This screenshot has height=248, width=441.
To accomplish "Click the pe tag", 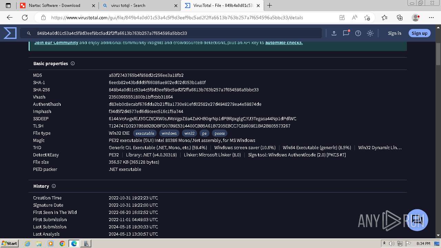I will click(205, 133).
